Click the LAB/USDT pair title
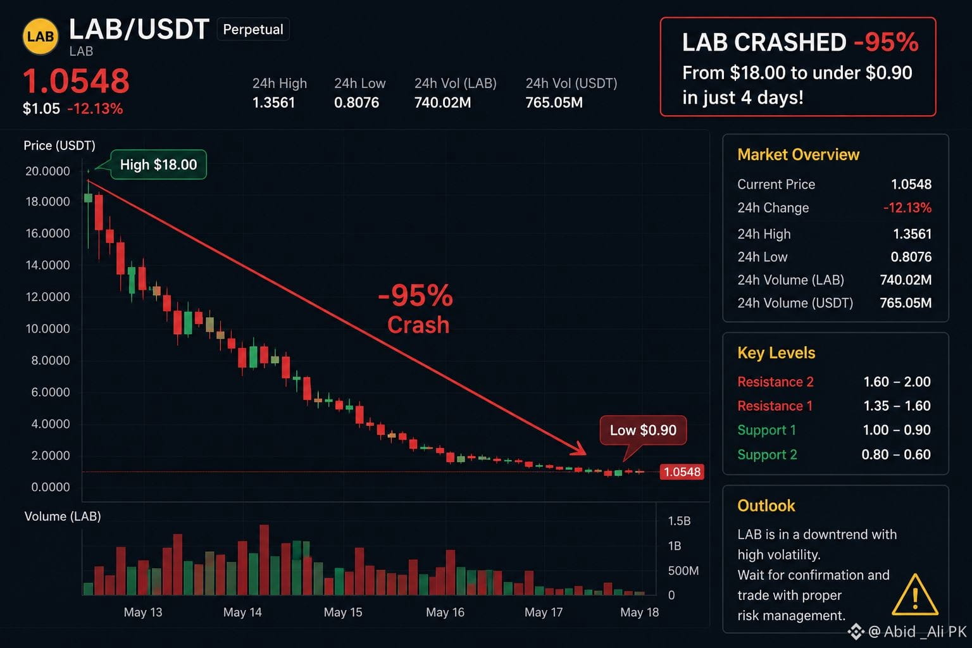Image resolution: width=972 pixels, height=648 pixels. 139,29
